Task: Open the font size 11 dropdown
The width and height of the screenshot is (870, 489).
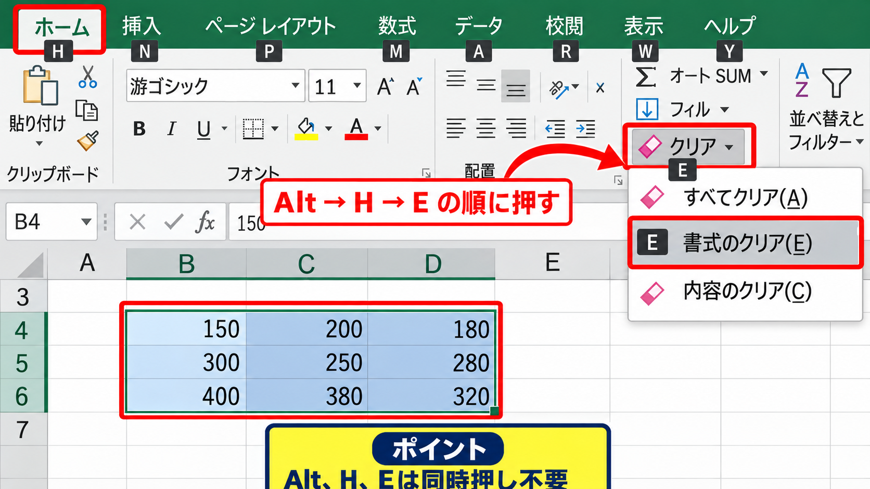Action: 357,85
